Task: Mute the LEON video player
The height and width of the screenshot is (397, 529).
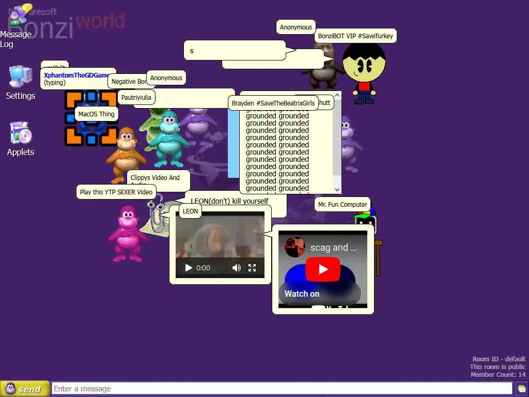Action: point(236,268)
